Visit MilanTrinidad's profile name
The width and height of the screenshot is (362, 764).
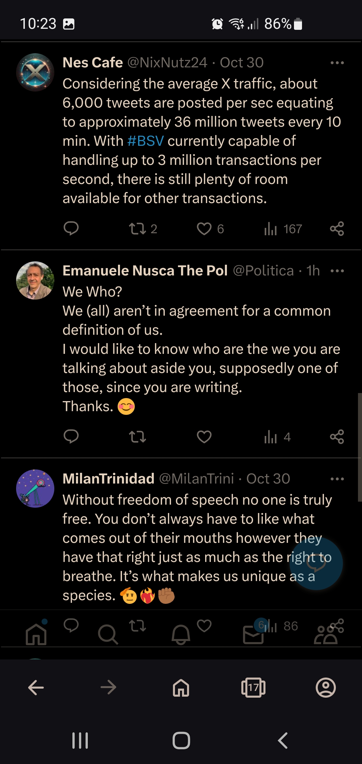pos(109,479)
